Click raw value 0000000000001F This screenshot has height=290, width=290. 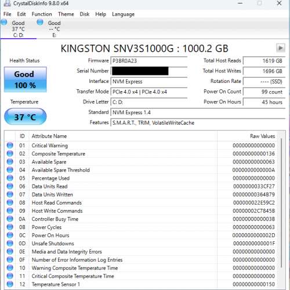254,244
